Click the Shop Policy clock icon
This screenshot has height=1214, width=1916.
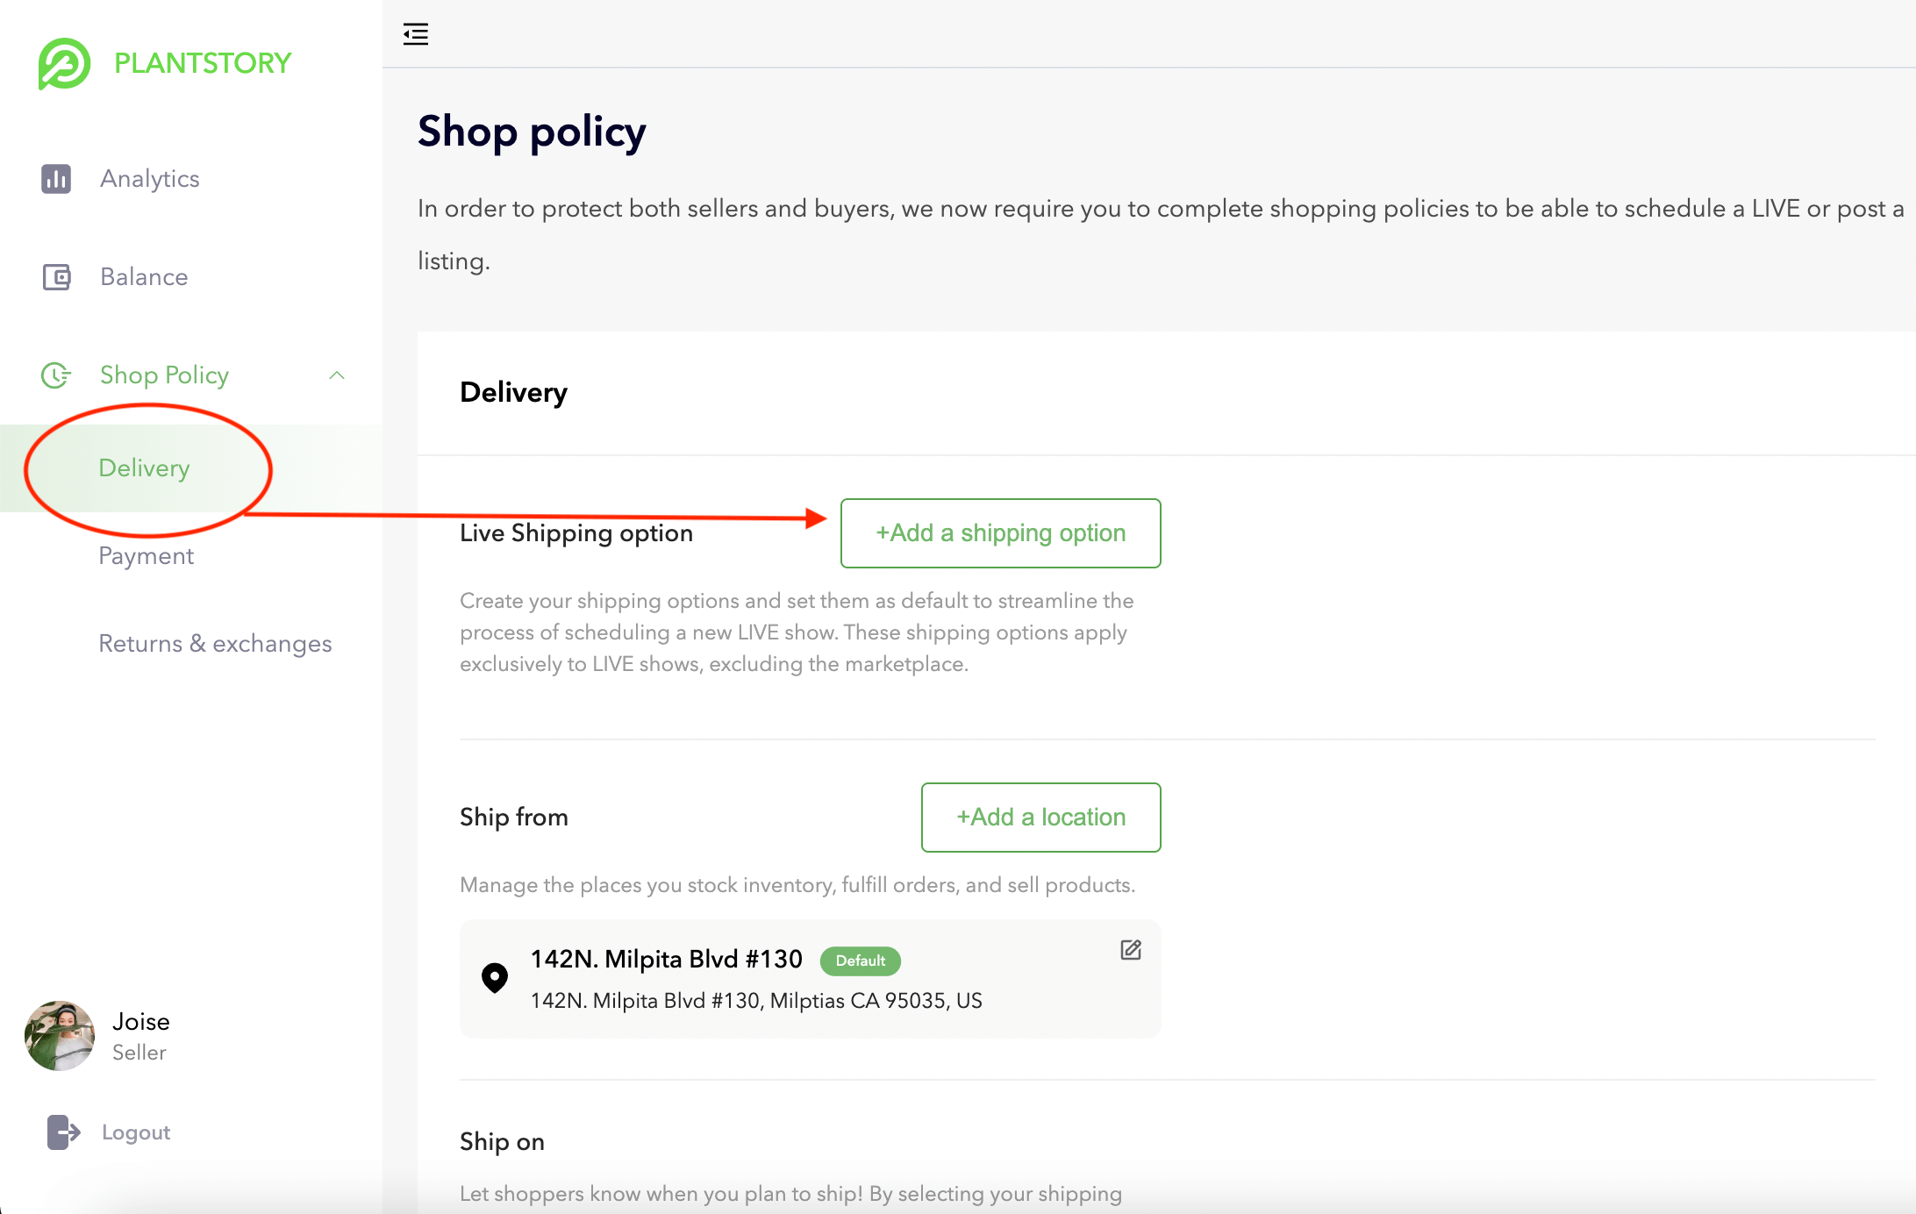[56, 375]
